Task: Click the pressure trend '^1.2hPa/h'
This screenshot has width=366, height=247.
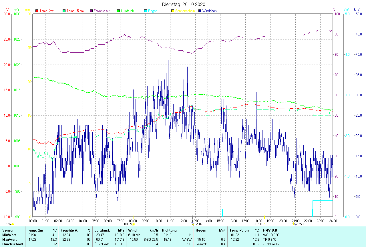Action: [x=102, y=244]
